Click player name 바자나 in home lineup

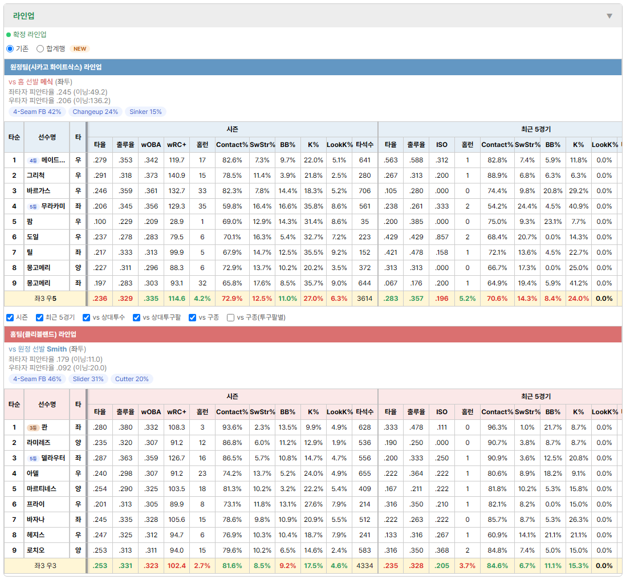tap(35, 520)
